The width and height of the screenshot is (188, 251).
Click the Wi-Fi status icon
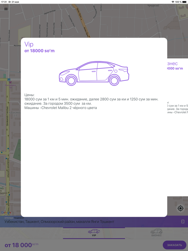click(173, 2)
